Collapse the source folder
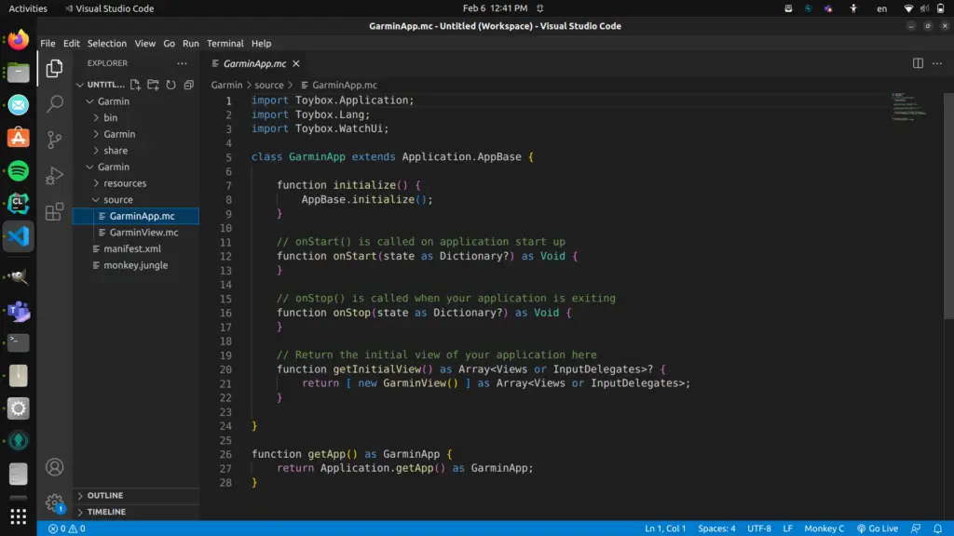Viewport: 954px width, 536px height. 96,199
